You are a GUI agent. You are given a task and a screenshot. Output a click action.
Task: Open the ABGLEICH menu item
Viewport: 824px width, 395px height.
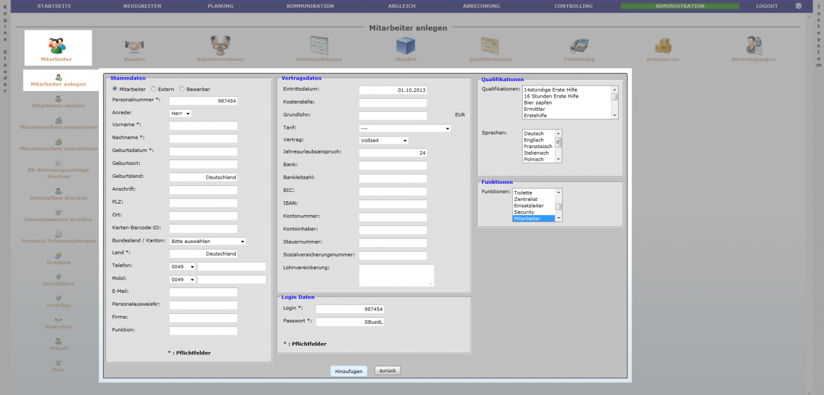pyautogui.click(x=402, y=6)
